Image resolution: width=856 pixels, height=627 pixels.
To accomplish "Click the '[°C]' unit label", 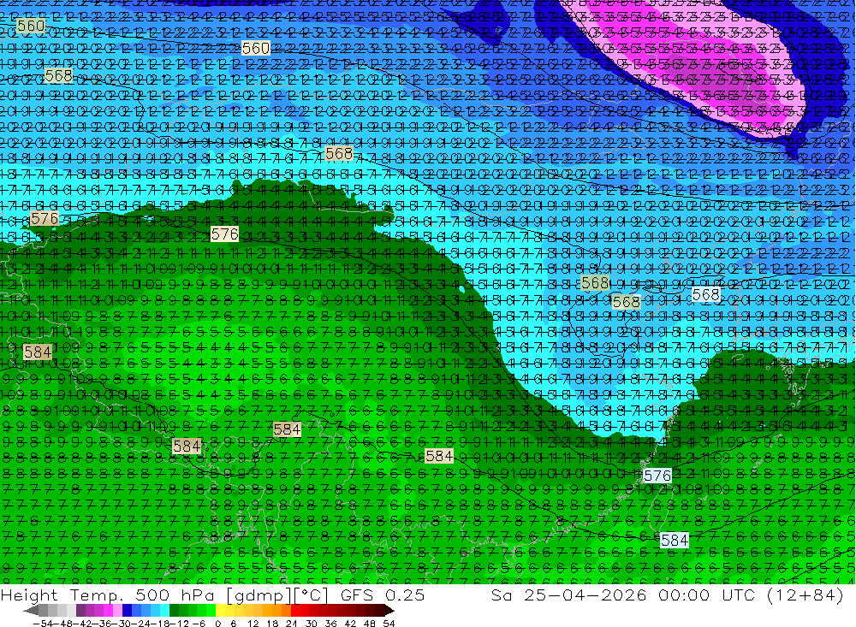I will (311, 595).
